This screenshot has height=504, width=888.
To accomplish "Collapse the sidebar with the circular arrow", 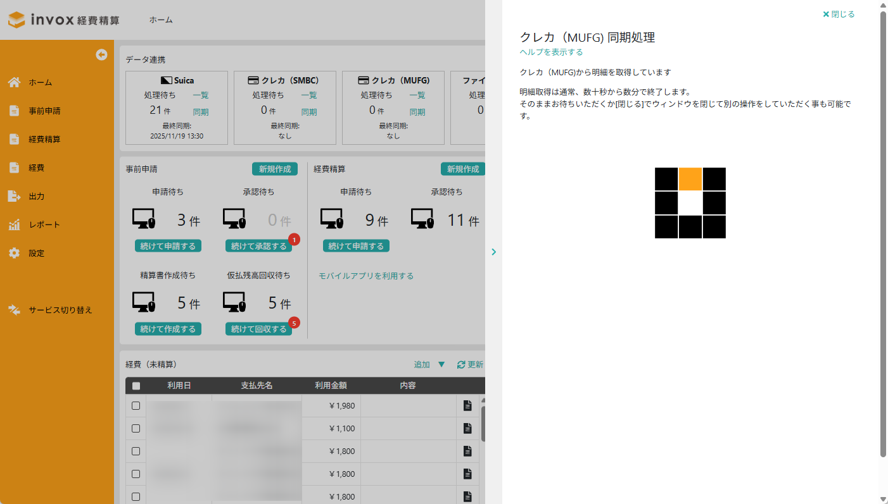I will pos(102,55).
